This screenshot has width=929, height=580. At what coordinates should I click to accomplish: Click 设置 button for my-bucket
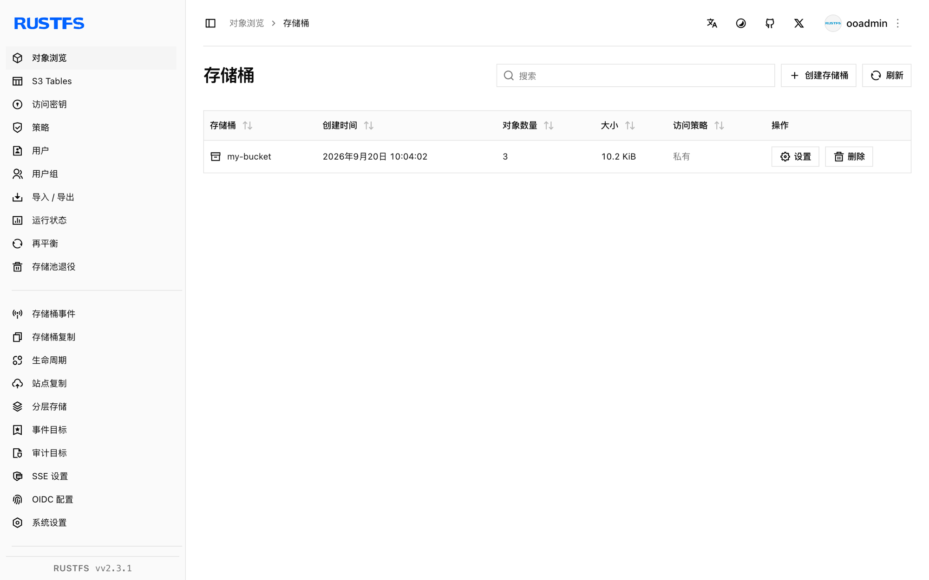(x=795, y=157)
